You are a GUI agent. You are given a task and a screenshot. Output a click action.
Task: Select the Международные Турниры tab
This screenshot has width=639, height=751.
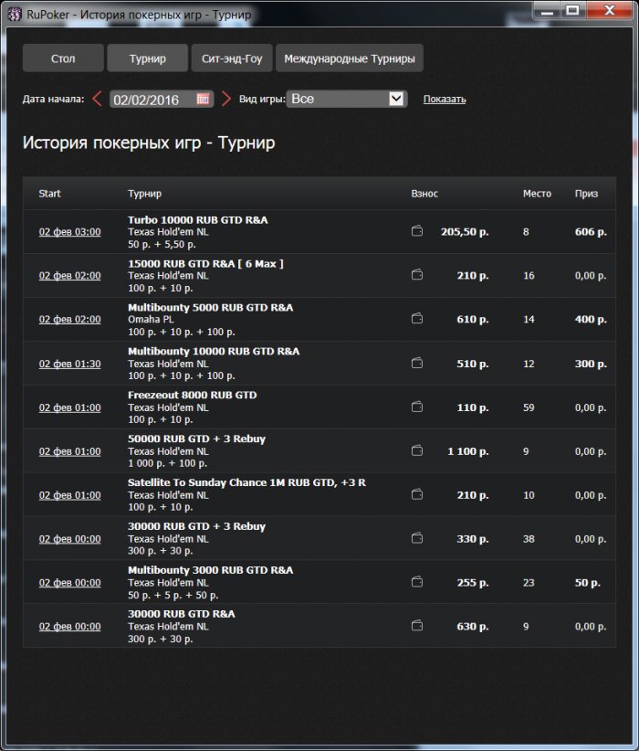349,58
